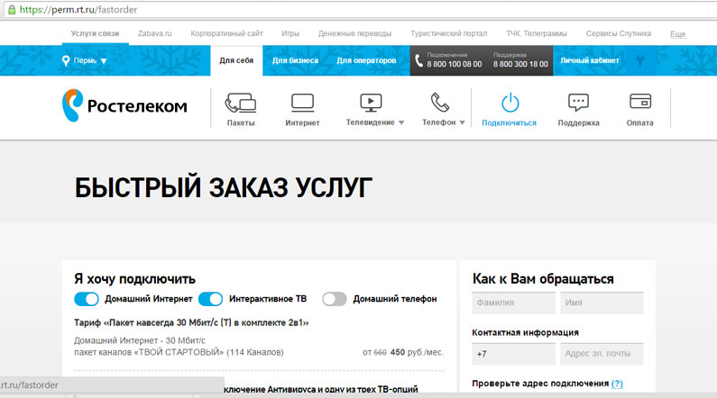Click the key icon beside Личный кабинет
This screenshot has width=717, height=398.
click(640, 61)
